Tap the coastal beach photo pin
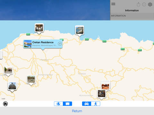This screenshot has width=154, height=115. point(80,30)
